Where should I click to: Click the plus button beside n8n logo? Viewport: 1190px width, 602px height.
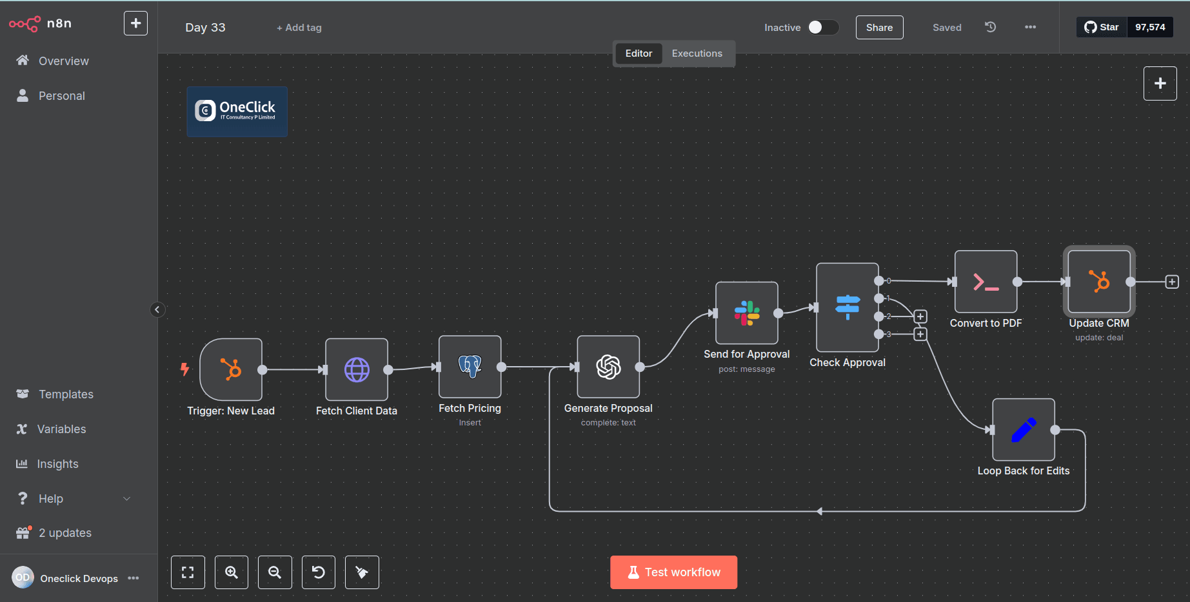[135, 24]
